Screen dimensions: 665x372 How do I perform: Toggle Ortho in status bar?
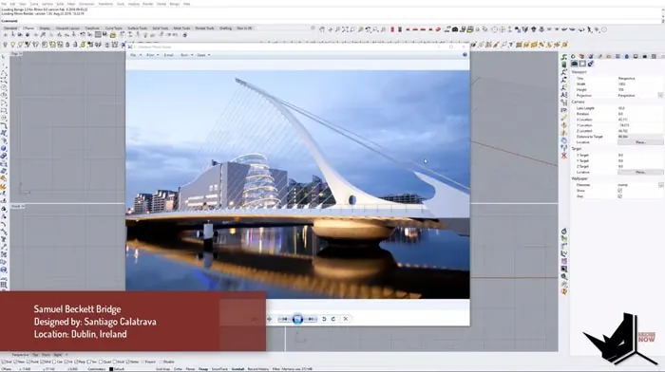pyautogui.click(x=179, y=369)
